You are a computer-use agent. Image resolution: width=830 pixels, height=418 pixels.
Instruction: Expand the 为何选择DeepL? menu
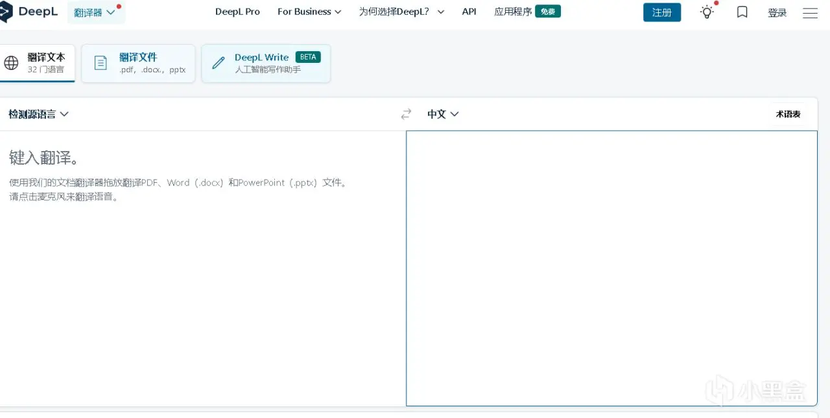[402, 12]
